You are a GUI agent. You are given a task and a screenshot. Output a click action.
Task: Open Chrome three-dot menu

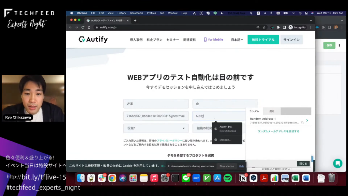[311, 27]
